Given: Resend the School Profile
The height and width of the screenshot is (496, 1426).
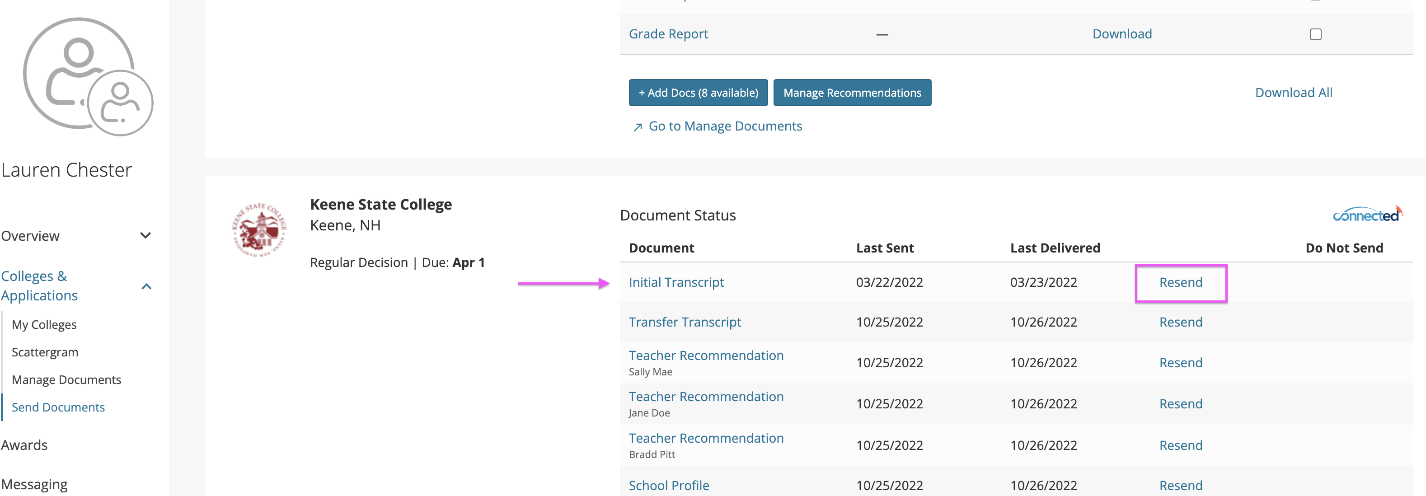Looking at the screenshot, I should click(1181, 486).
